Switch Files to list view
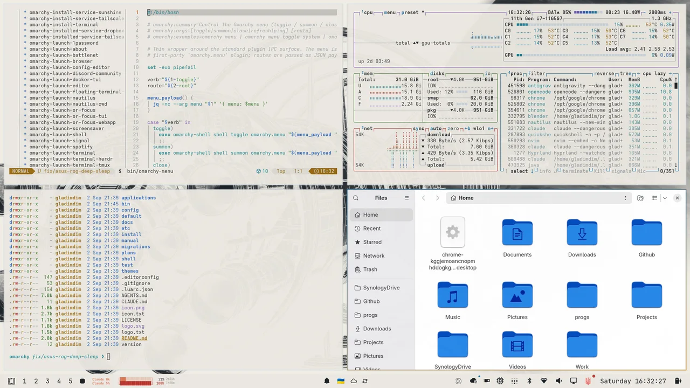 654,198
